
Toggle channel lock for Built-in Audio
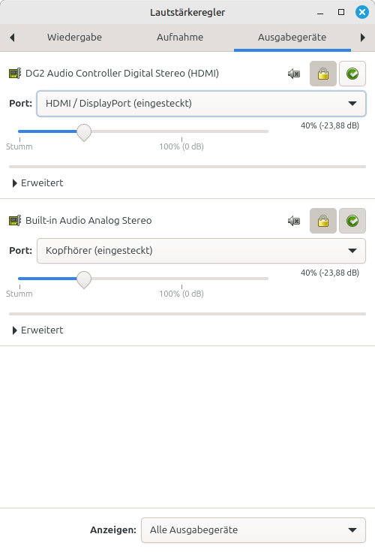(x=323, y=221)
